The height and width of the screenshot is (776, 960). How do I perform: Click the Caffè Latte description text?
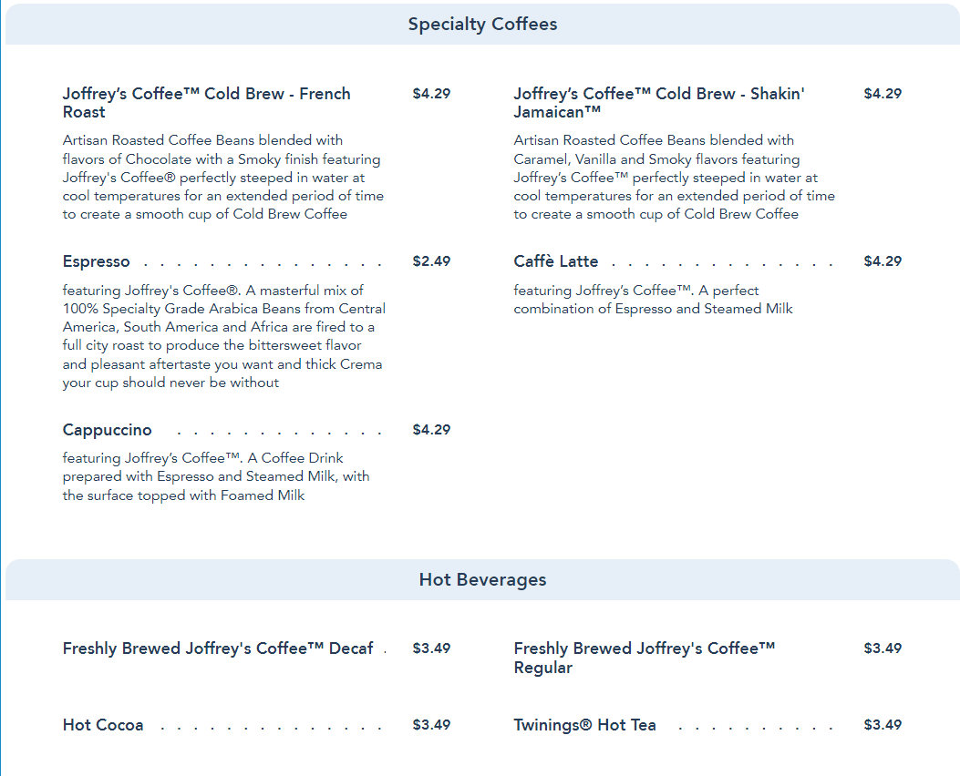click(x=653, y=300)
